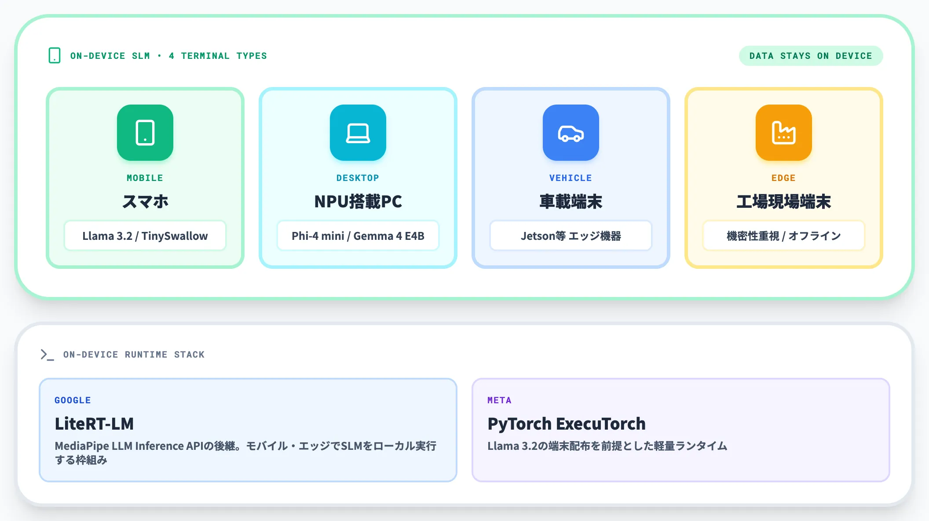Click the GOOGLE vendor label
This screenshot has height=521, width=929.
[x=73, y=400]
